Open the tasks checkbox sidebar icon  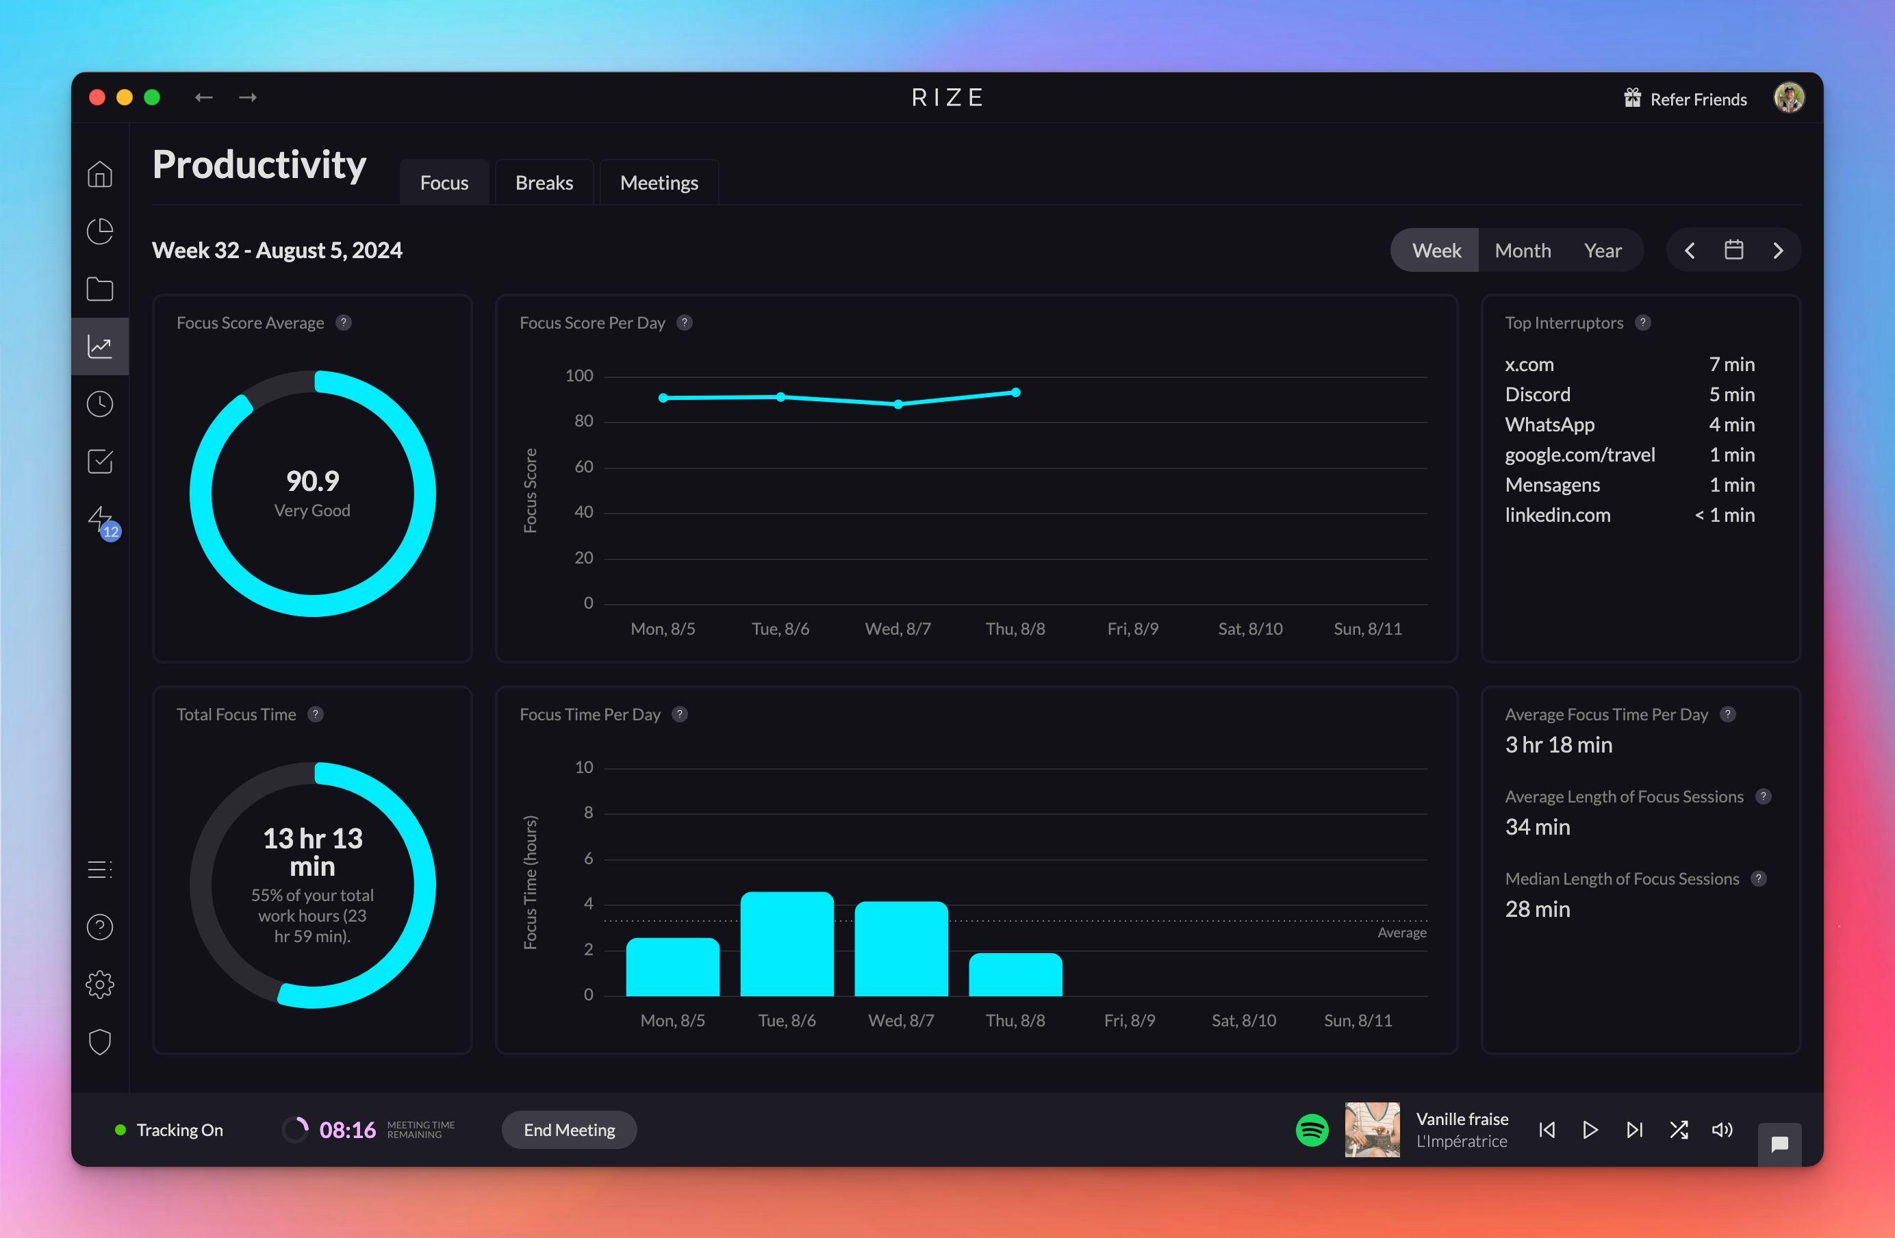(x=99, y=462)
